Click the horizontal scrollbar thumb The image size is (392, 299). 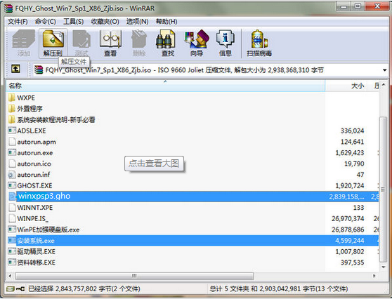pos(134,276)
